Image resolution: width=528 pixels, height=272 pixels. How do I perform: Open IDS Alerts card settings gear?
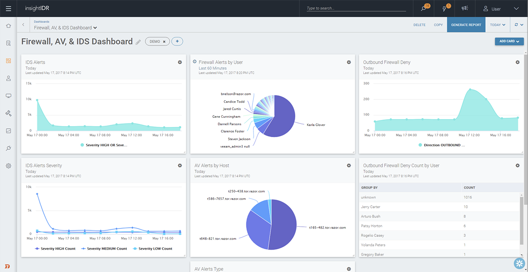coord(180,62)
